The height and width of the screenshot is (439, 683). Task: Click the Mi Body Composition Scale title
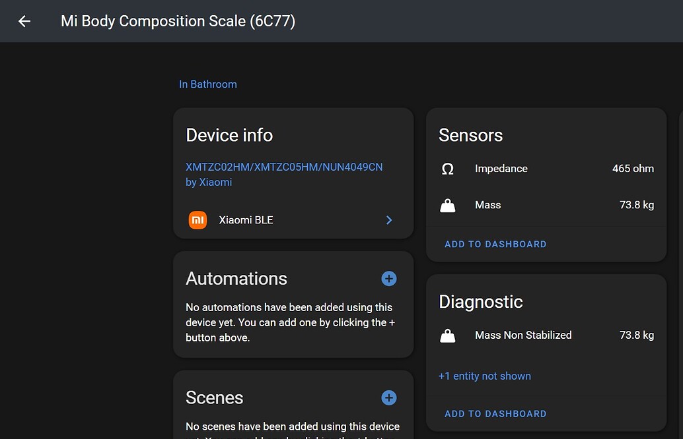click(178, 21)
